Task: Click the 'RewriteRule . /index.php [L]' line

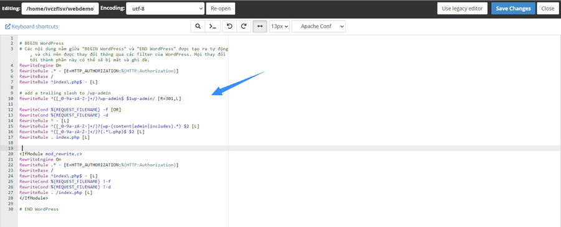Action: click(56, 193)
